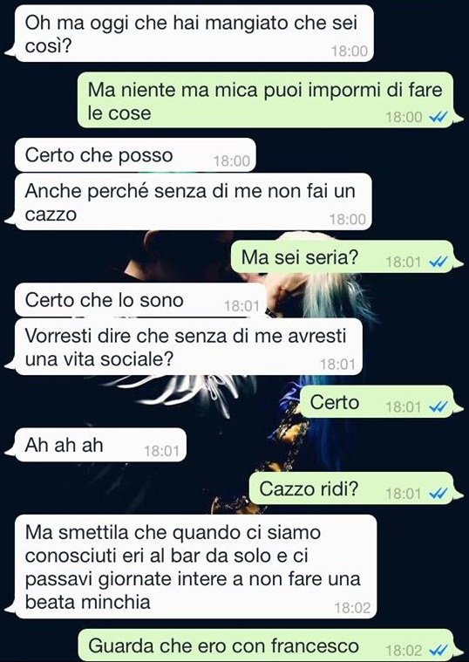Image resolution: width=469 pixels, height=662 pixels.
Task: Tap the 'Certo che posso' message
Action: pyautogui.click(x=135, y=155)
